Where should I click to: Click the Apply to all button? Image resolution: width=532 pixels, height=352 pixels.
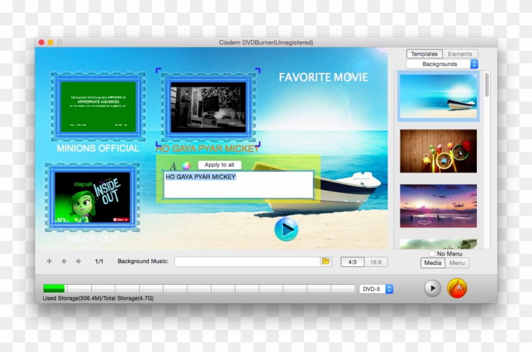pos(220,165)
